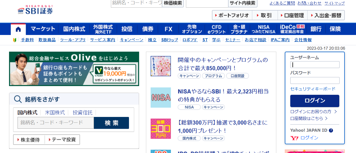This screenshot has height=153, width=356.
Task: Open the iDeCo 確定拠出年金 menu
Action: coord(292,29)
